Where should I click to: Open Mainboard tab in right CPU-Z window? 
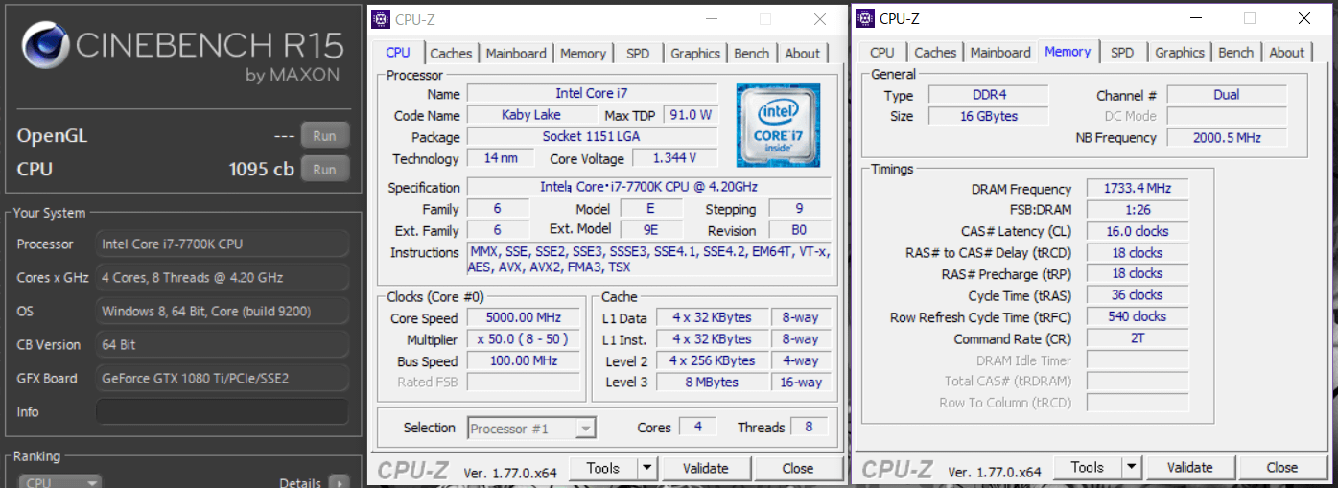[1000, 53]
